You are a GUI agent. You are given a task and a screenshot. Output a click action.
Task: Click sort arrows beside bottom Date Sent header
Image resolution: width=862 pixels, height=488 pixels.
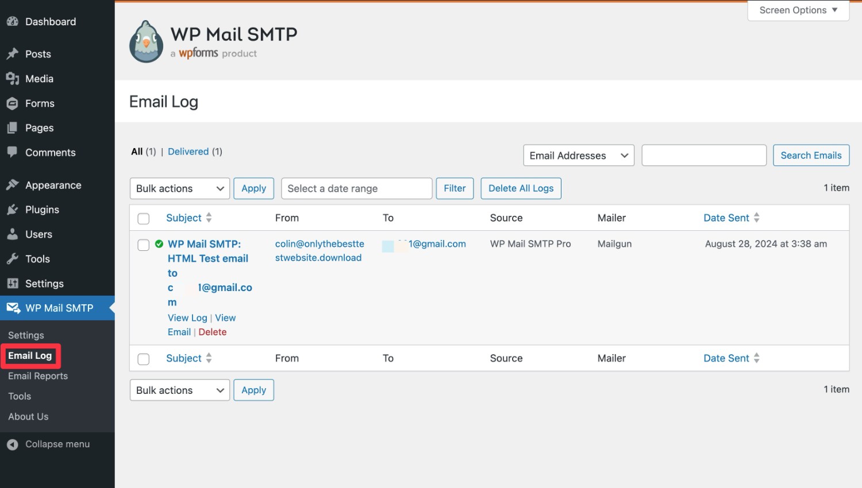[756, 358]
